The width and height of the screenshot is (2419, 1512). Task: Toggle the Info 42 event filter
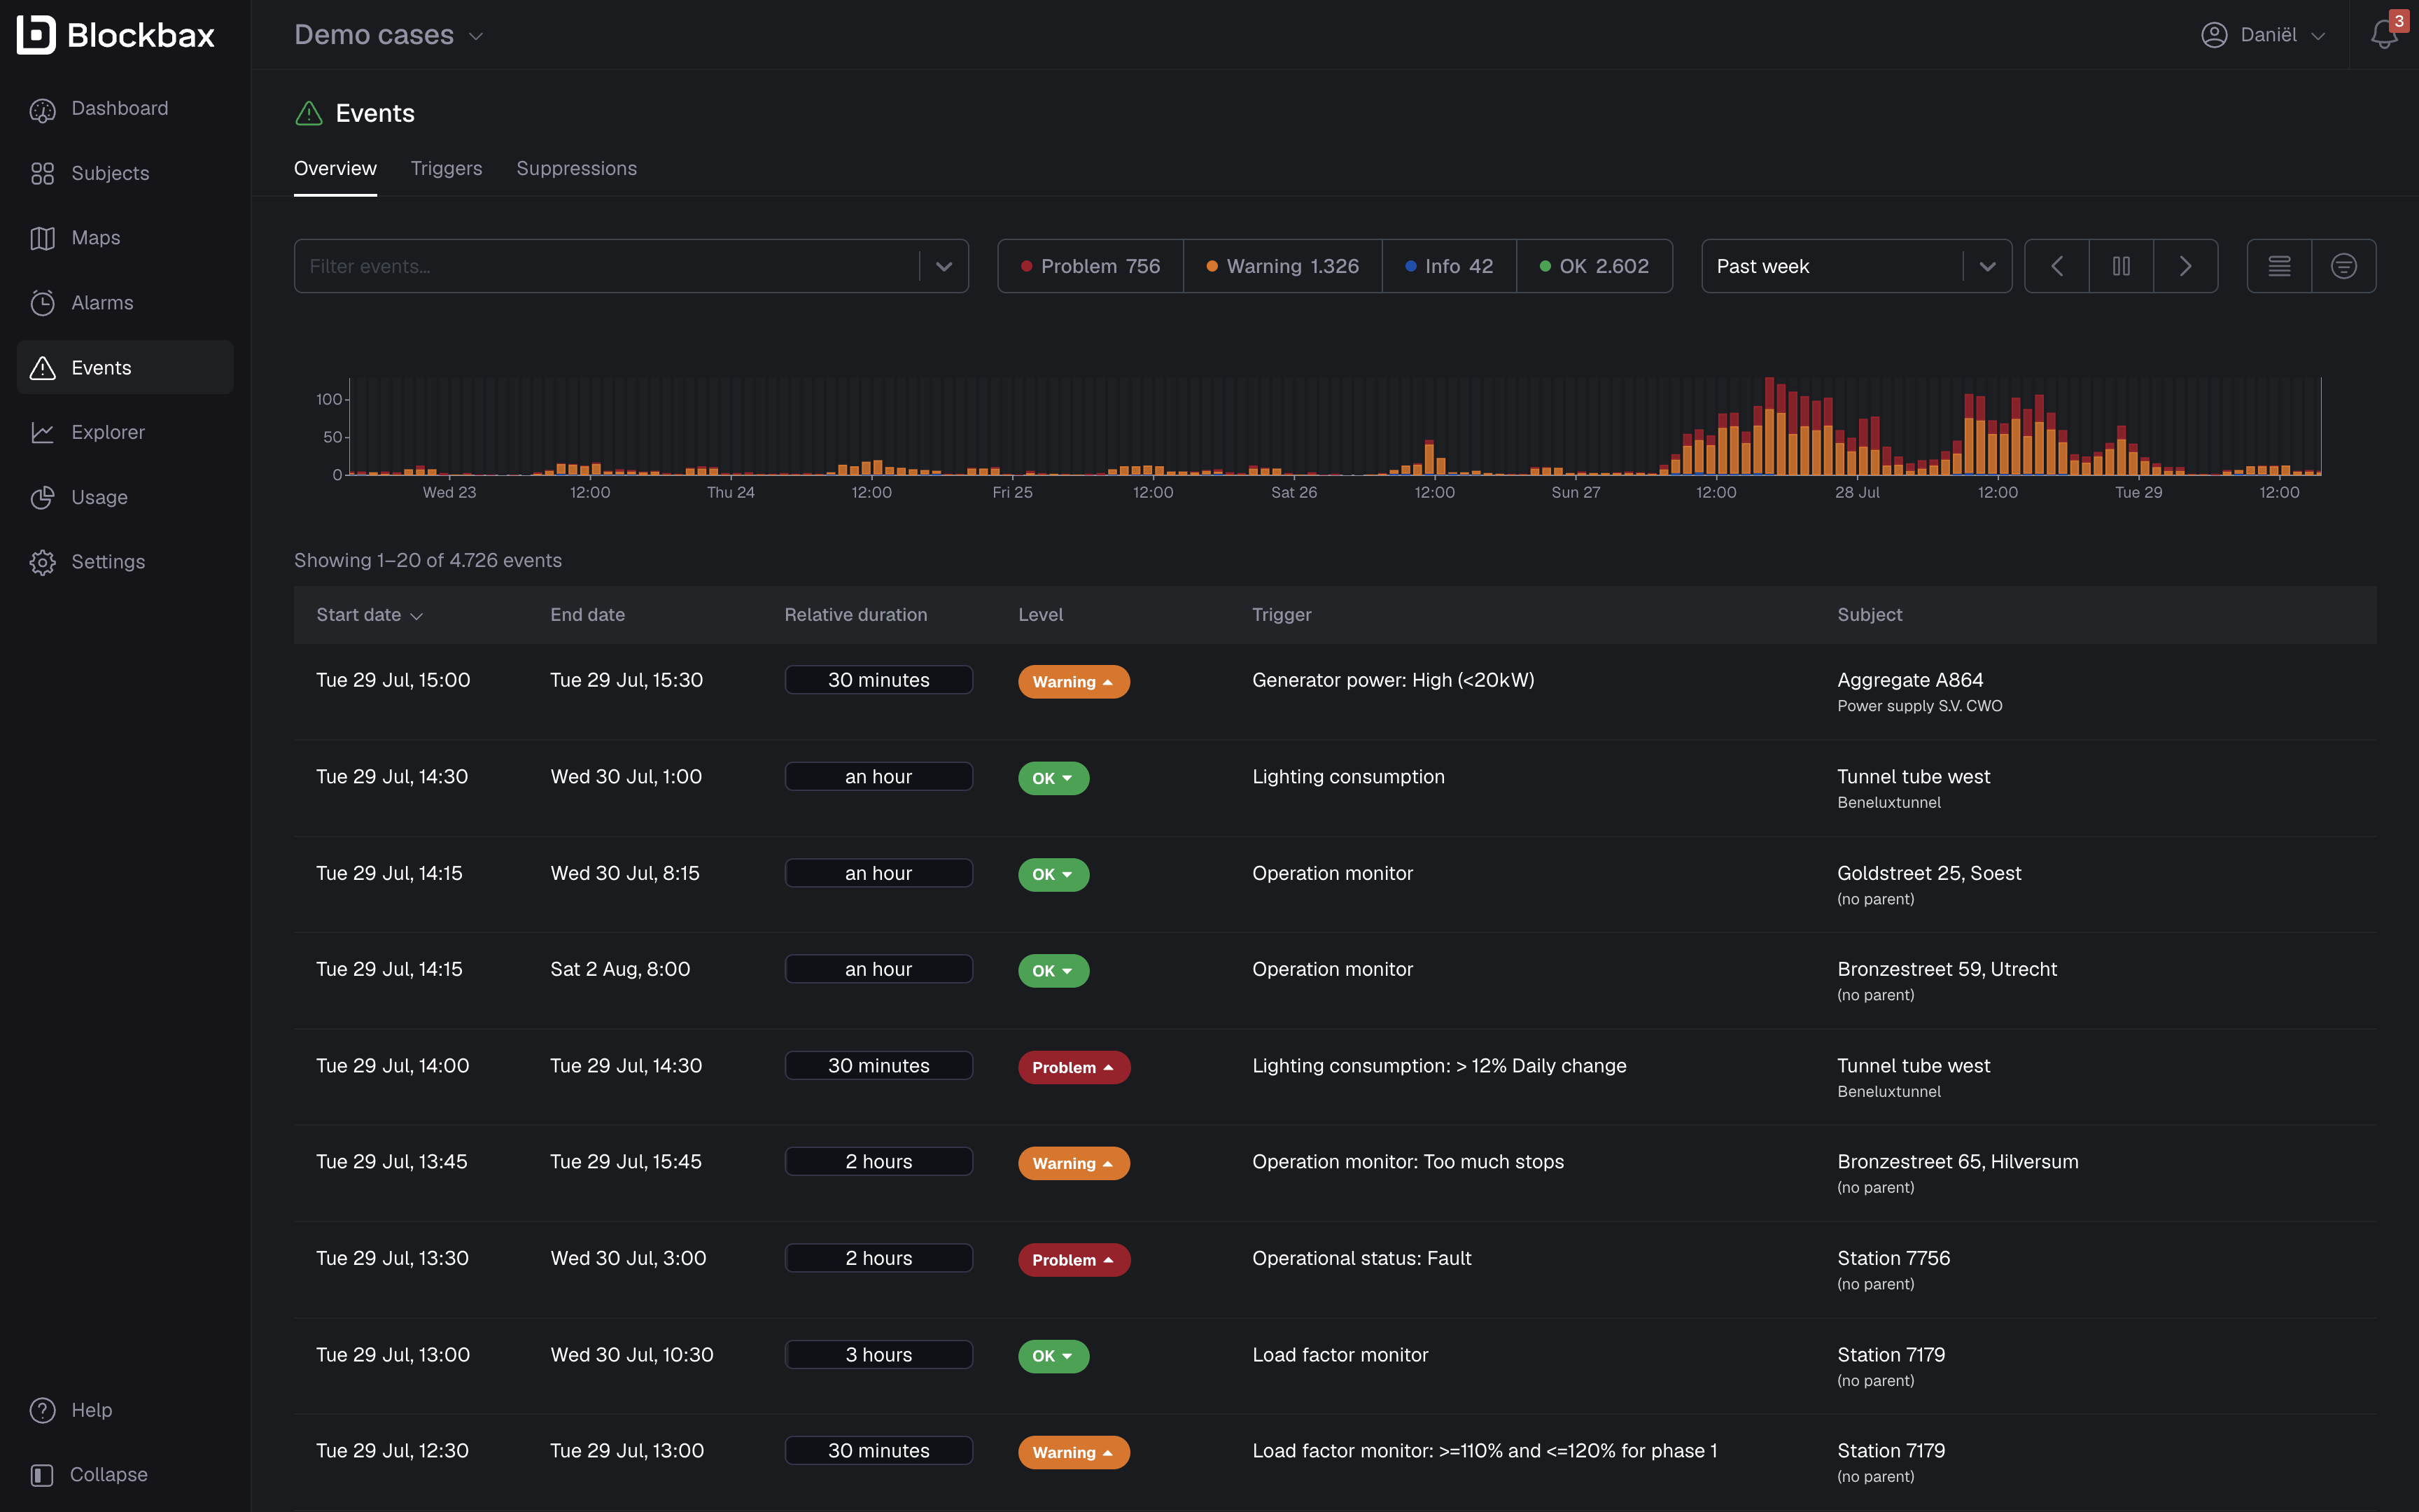pos(1448,265)
